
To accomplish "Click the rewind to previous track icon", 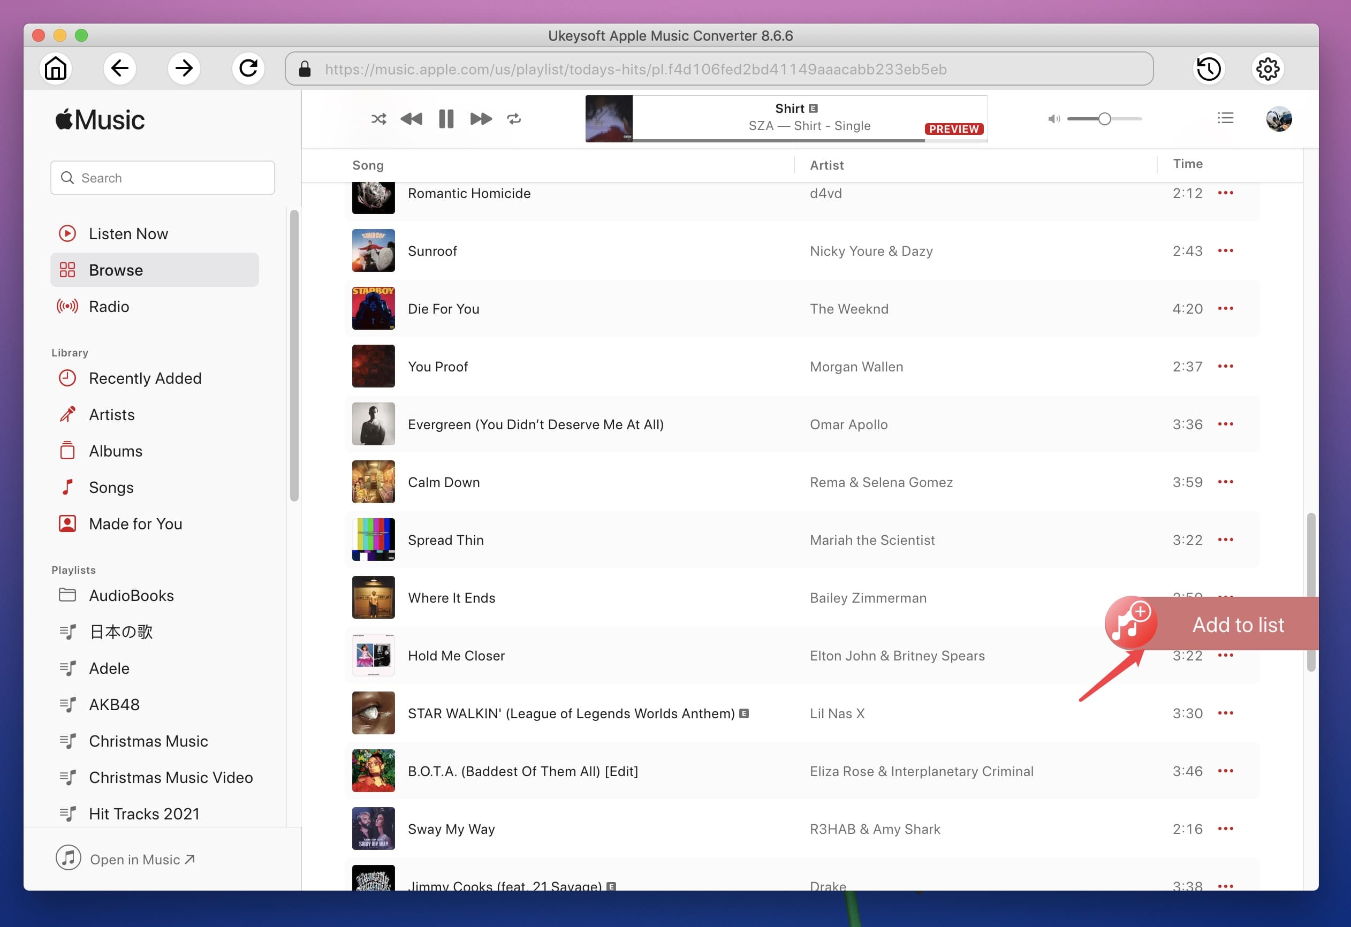I will [412, 118].
